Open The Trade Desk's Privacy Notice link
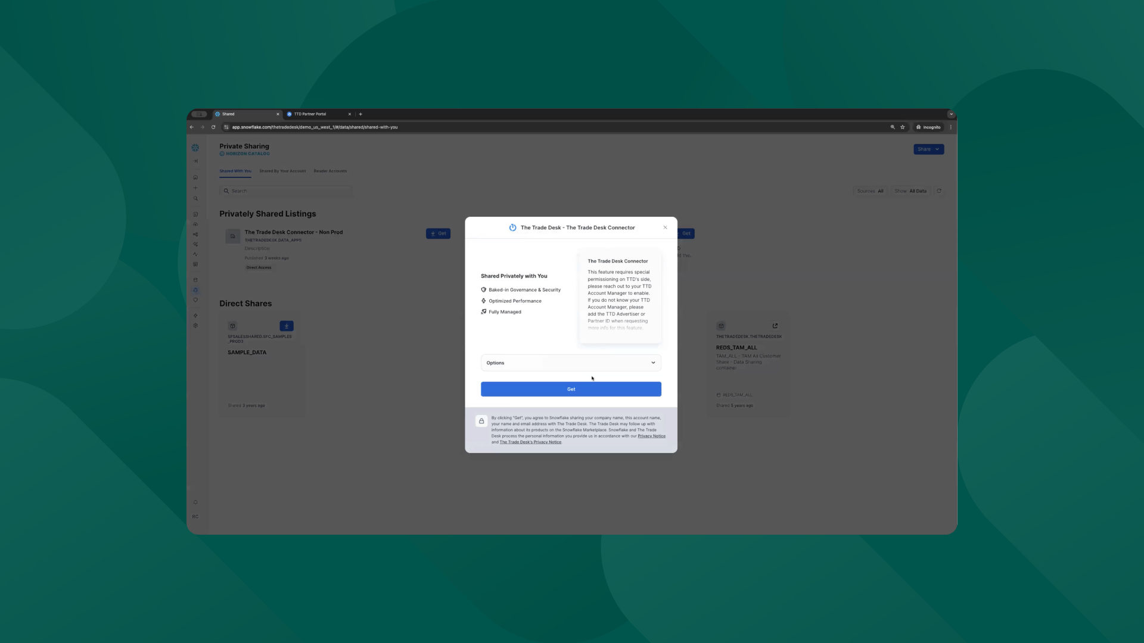The image size is (1144, 643). tap(530, 442)
